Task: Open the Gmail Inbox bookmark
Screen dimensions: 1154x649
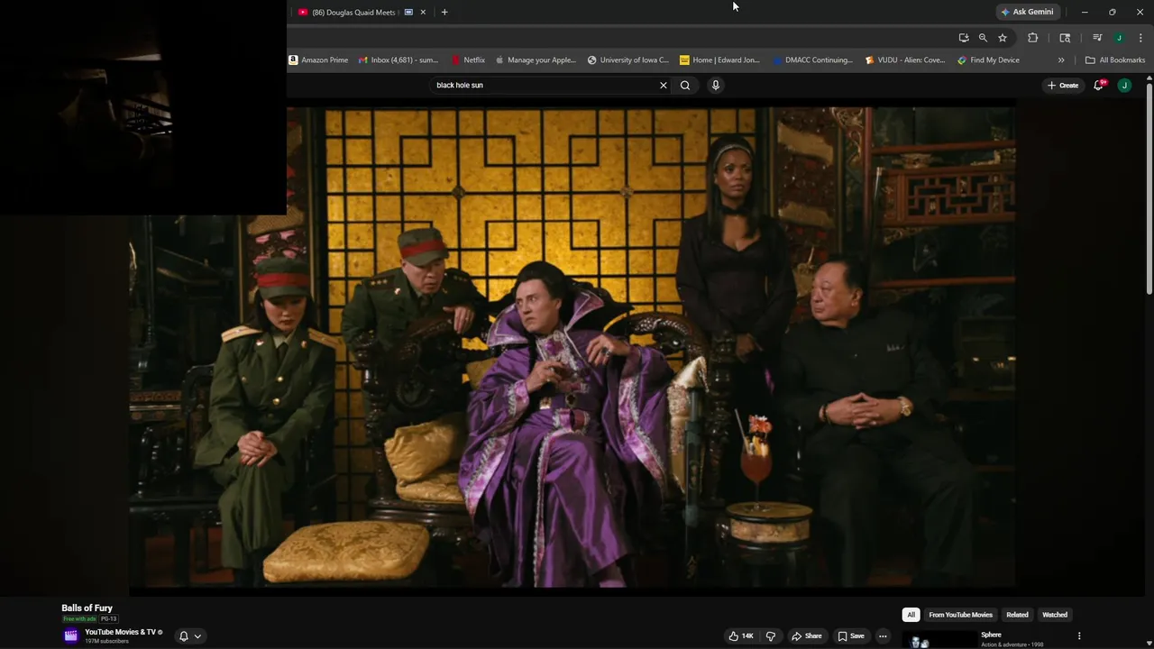Action: point(398,60)
